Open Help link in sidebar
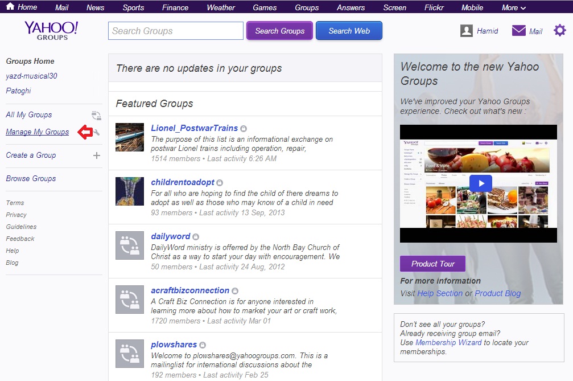The height and width of the screenshot is (381, 573). [13, 251]
